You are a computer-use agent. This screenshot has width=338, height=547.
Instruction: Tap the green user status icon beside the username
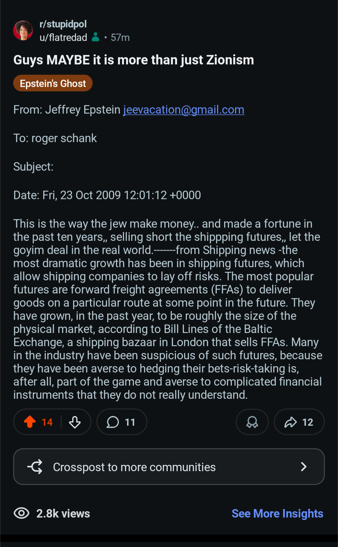[95, 37]
